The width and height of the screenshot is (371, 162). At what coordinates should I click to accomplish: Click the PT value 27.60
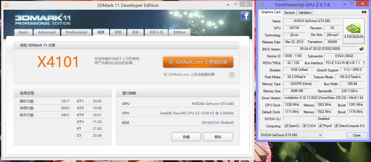[97, 129]
